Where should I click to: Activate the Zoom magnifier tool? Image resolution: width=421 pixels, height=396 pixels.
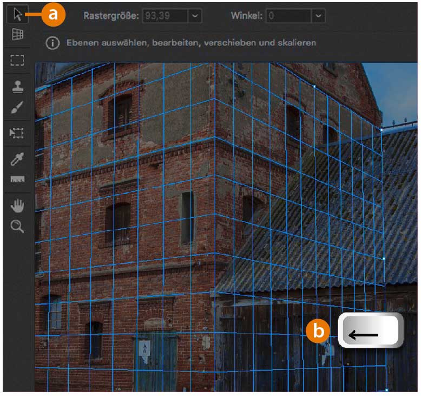17,226
